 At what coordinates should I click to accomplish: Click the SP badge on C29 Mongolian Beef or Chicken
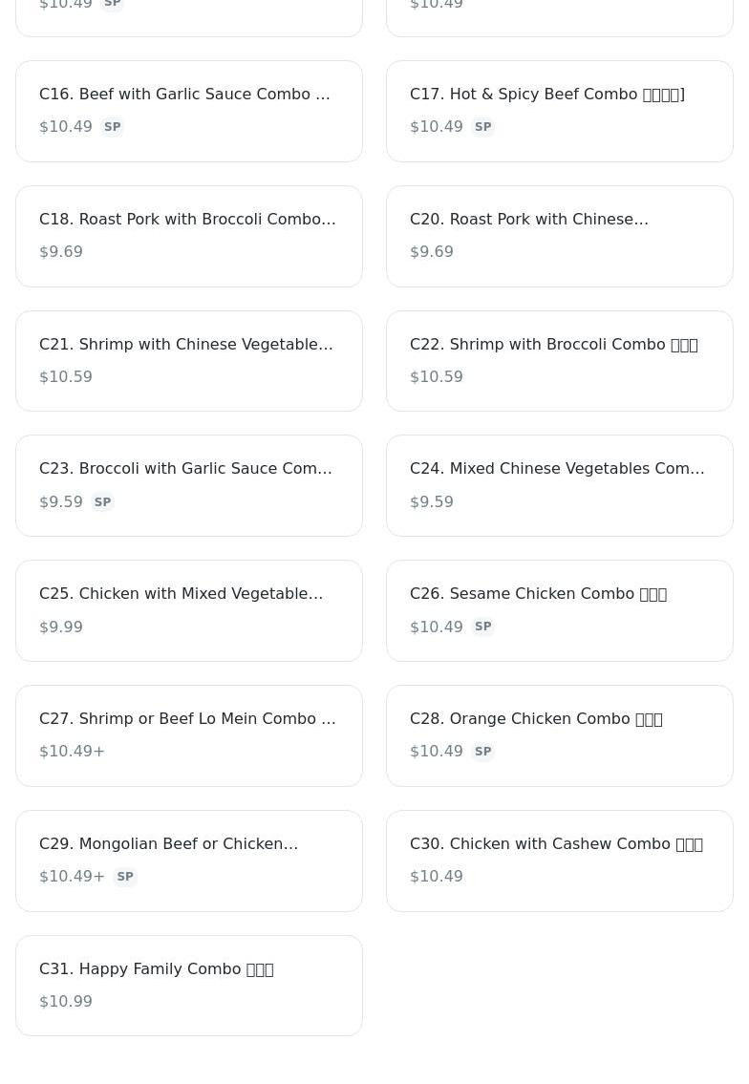tap(124, 877)
